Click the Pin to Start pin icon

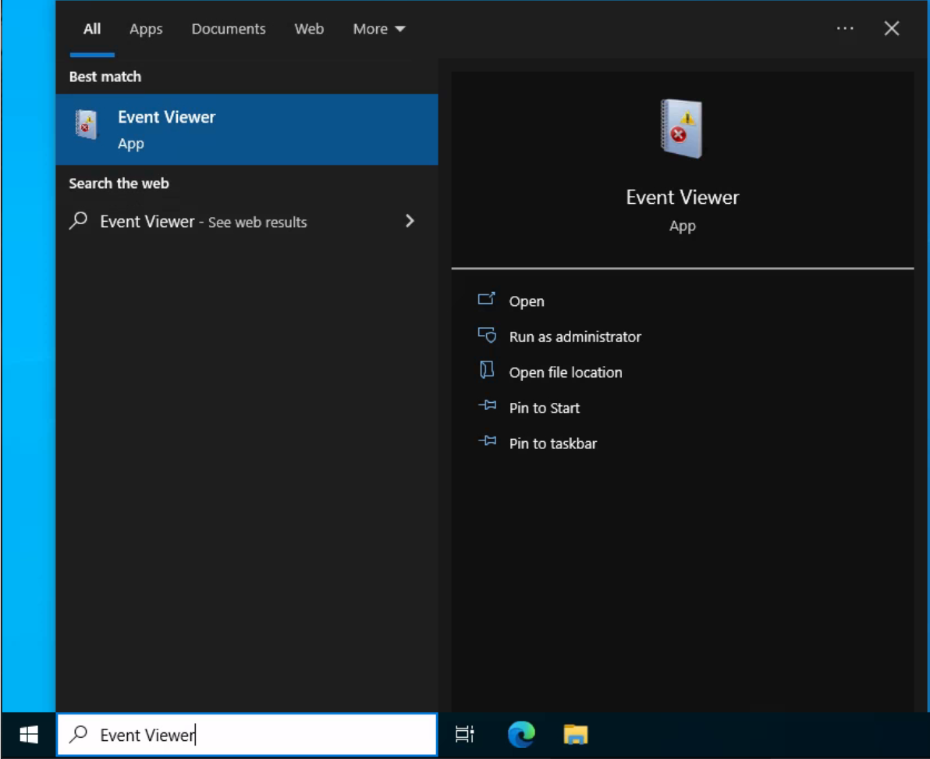pyautogui.click(x=487, y=406)
